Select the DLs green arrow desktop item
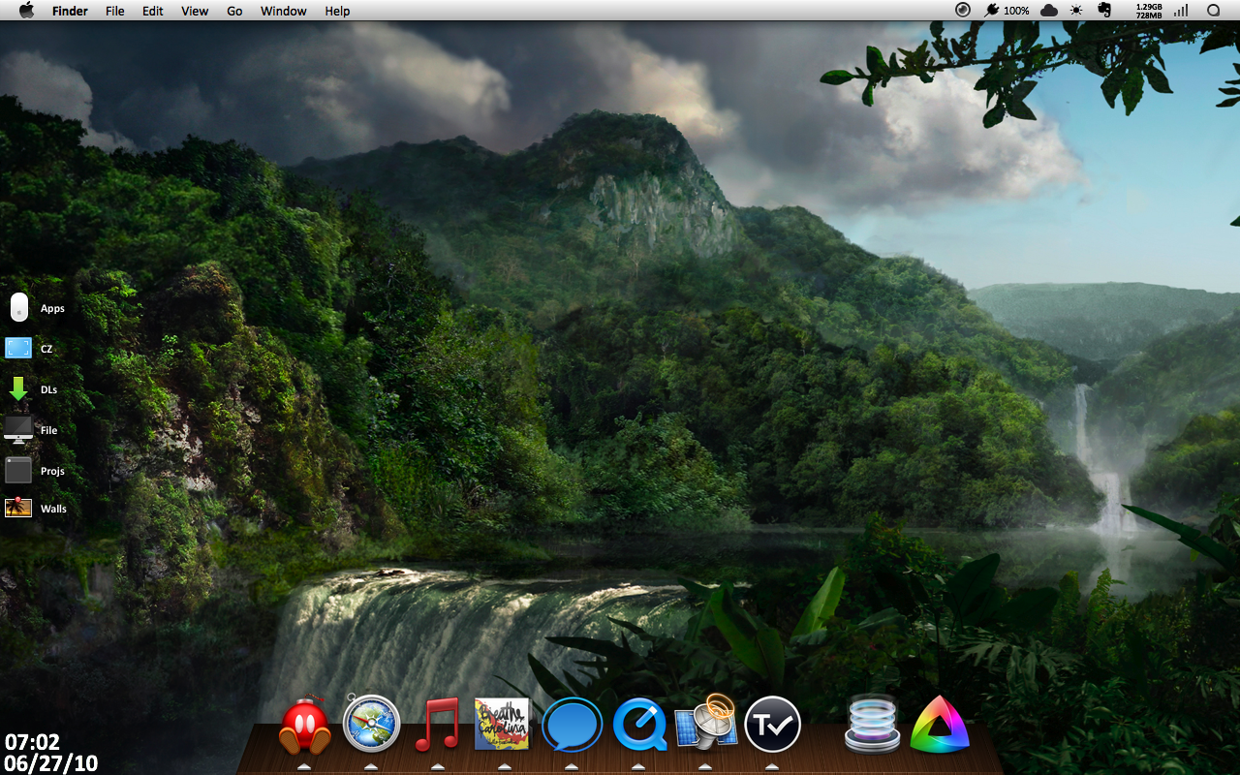Screen dimensions: 1240x775 tap(32, 389)
